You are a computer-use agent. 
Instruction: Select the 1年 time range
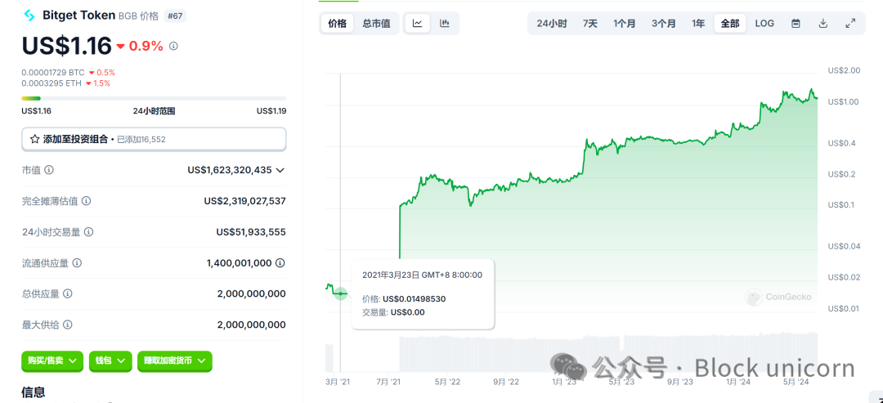pyautogui.click(x=698, y=24)
